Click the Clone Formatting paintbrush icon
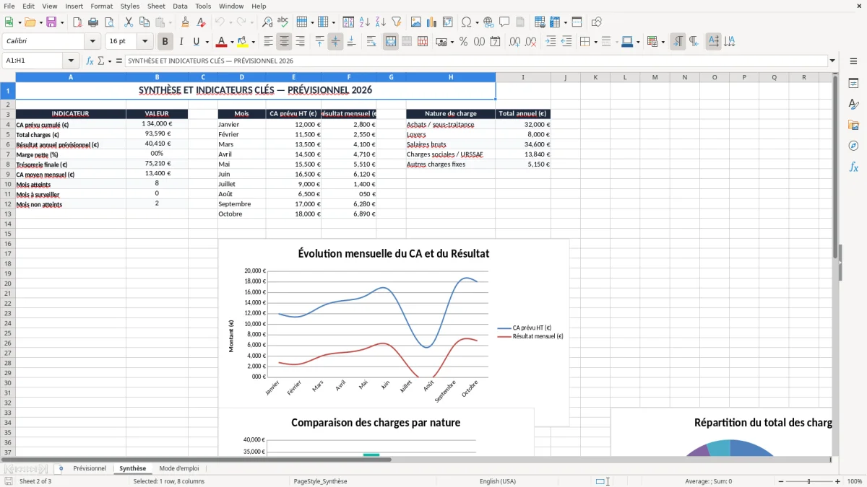Viewport: 867px width, 487px height. click(x=186, y=22)
